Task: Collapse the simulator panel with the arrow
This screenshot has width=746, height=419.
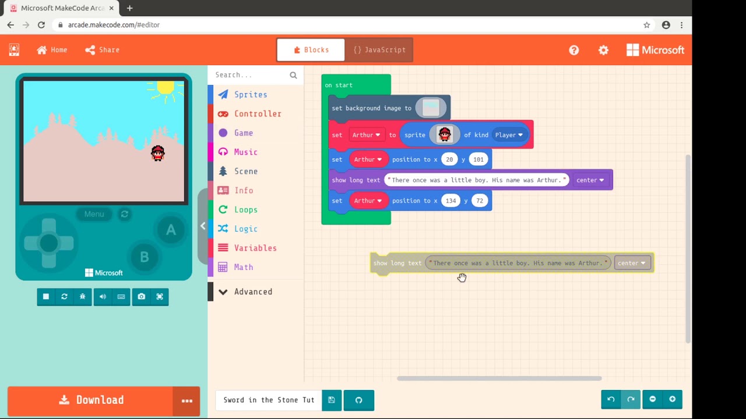Action: coord(203,226)
